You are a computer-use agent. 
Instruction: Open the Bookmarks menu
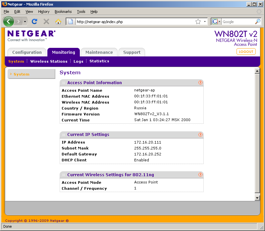click(63, 12)
